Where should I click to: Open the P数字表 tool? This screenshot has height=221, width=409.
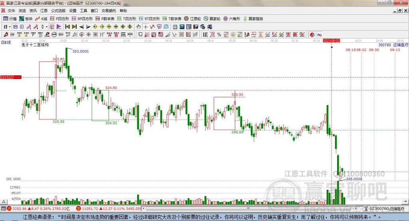105,19
